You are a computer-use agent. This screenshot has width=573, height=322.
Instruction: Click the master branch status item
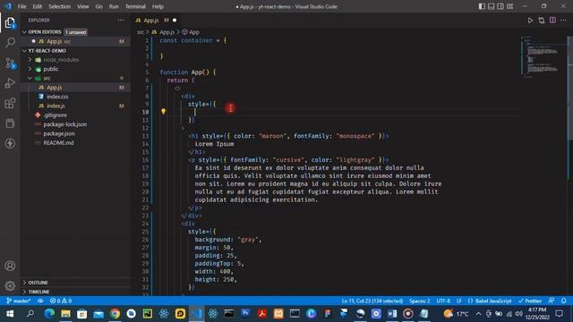19,301
